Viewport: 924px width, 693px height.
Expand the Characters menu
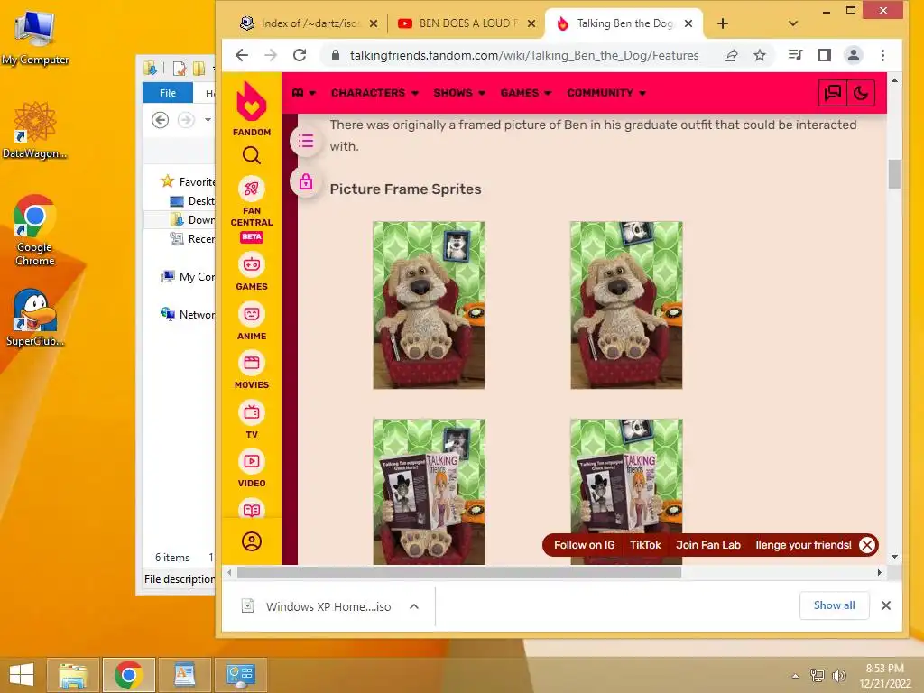coord(374,93)
